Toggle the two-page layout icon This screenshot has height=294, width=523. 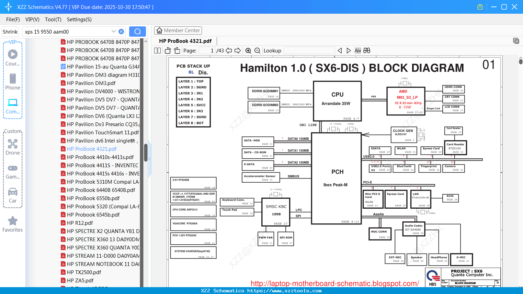point(157,50)
